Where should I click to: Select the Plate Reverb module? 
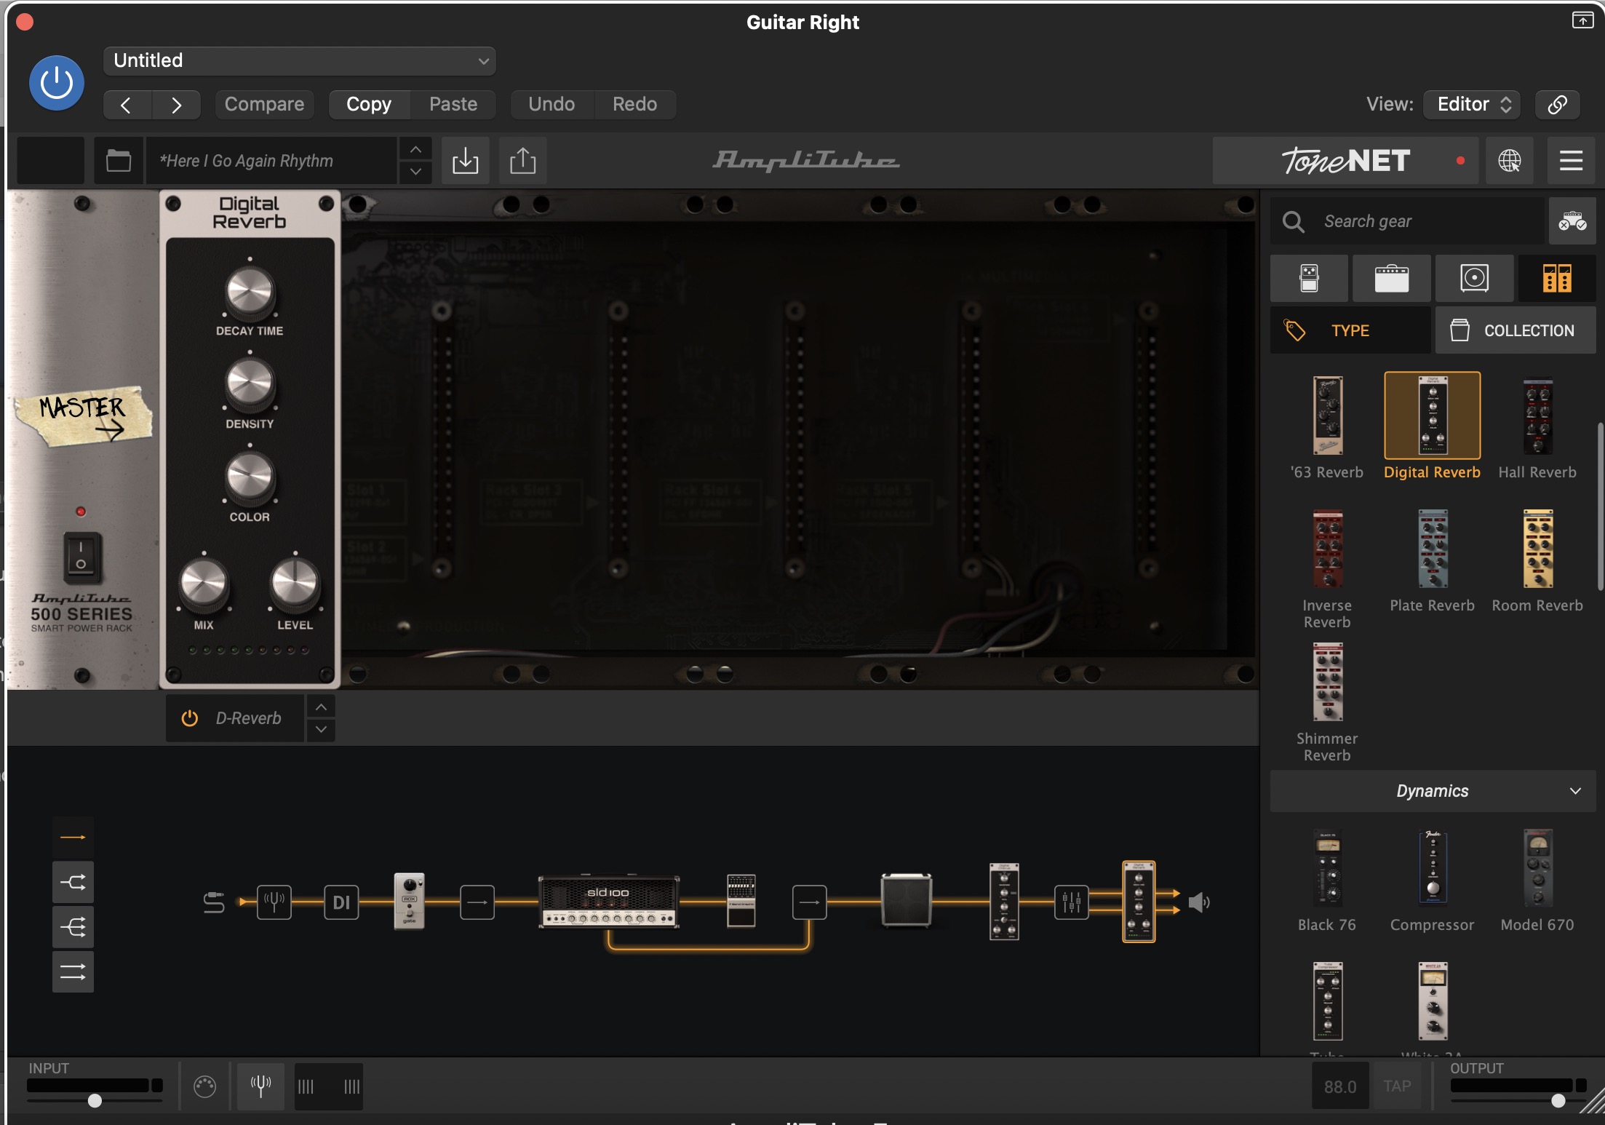pyautogui.click(x=1432, y=561)
